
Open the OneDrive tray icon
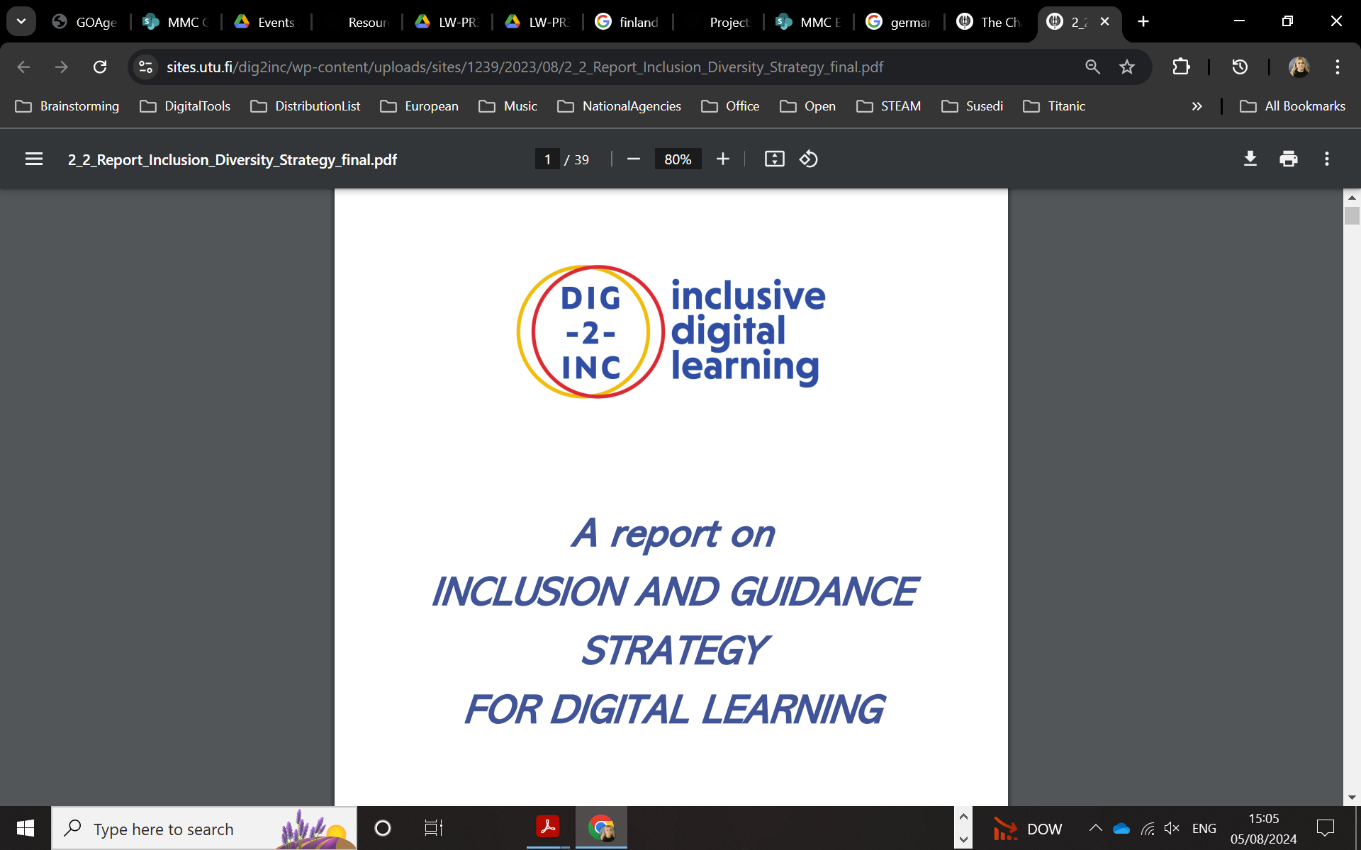1121,828
